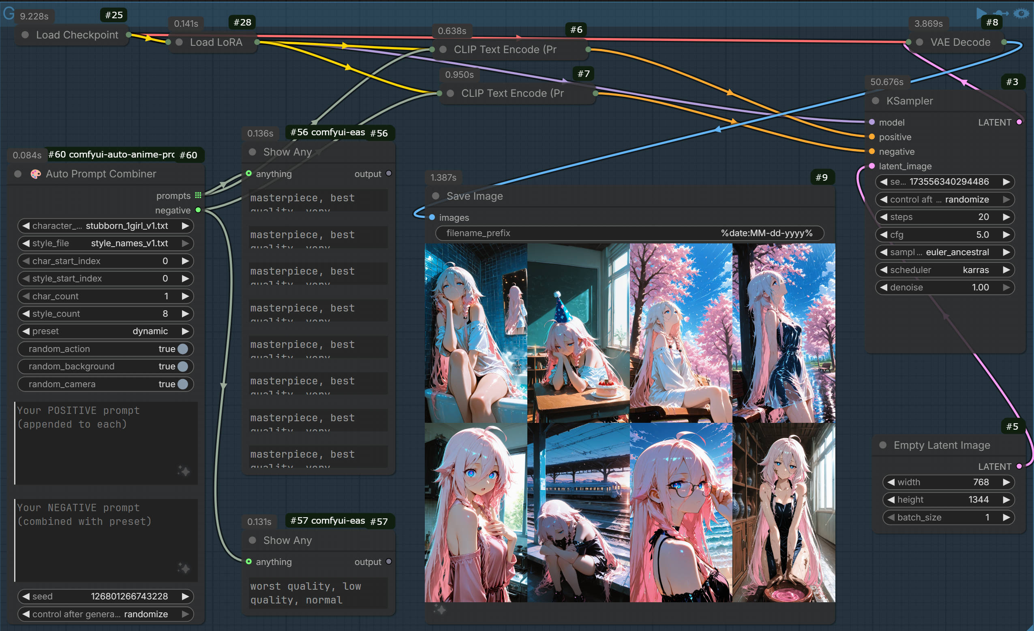Open the scheduler dropdown showing karras
This screenshot has width=1034, height=631.
coord(944,270)
